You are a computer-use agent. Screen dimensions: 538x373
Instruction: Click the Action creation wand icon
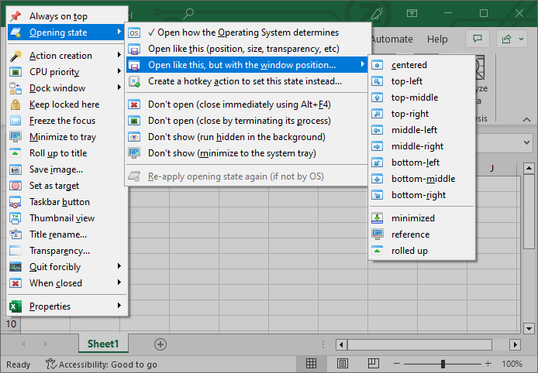click(16, 56)
